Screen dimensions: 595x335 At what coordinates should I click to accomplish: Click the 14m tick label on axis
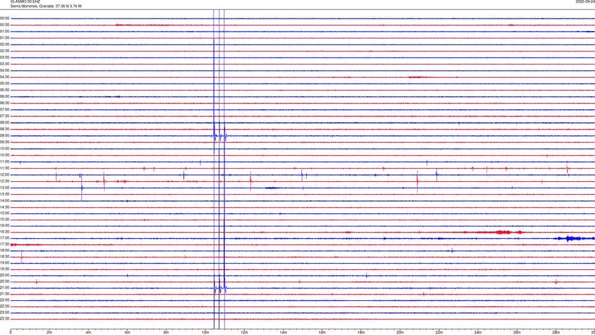click(x=283, y=333)
